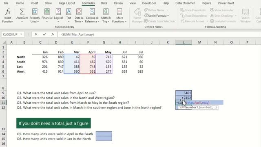Screen dimensions: 261x147
Task: Open the Financial functions icon
Action: 47,12
